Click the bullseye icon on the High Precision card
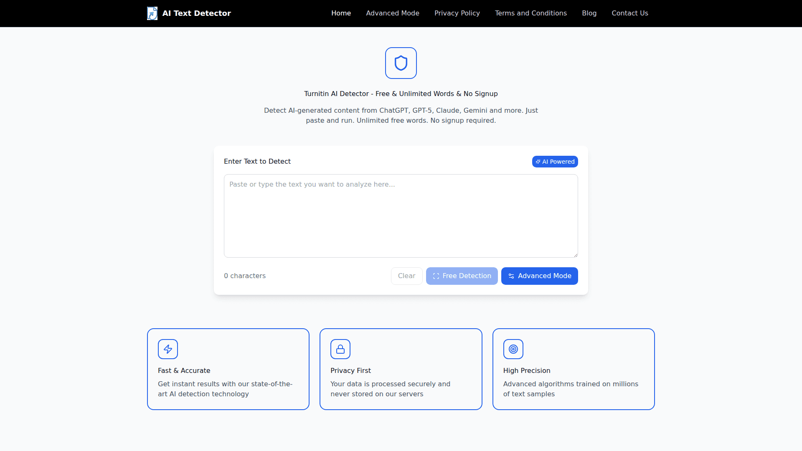 (x=513, y=349)
